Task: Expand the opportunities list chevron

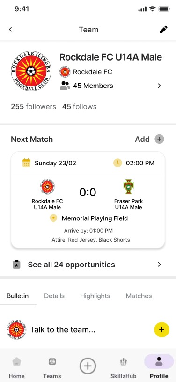Action: (159, 265)
